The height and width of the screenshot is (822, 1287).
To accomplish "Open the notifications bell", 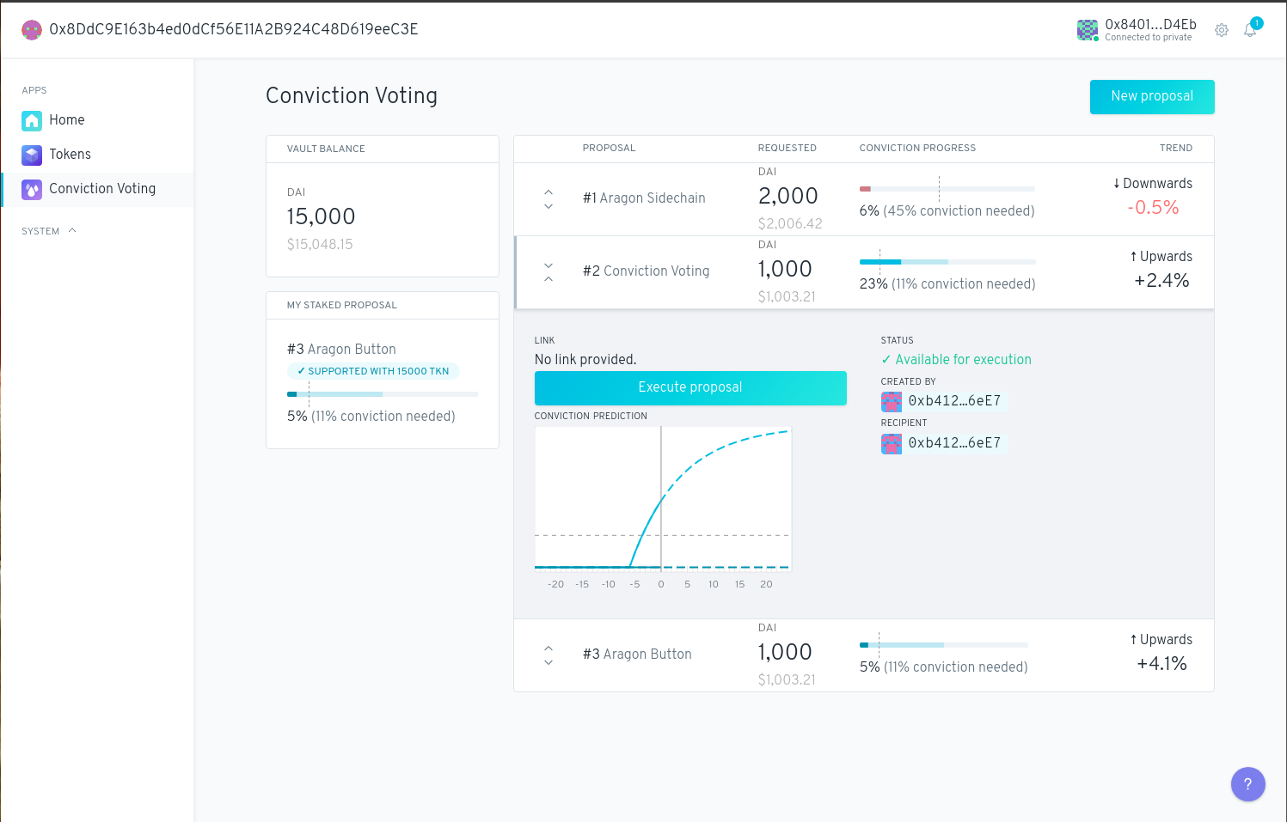I will tap(1250, 30).
